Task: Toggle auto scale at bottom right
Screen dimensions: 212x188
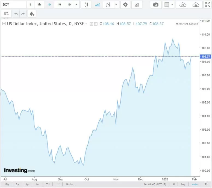Action: pos(195,184)
